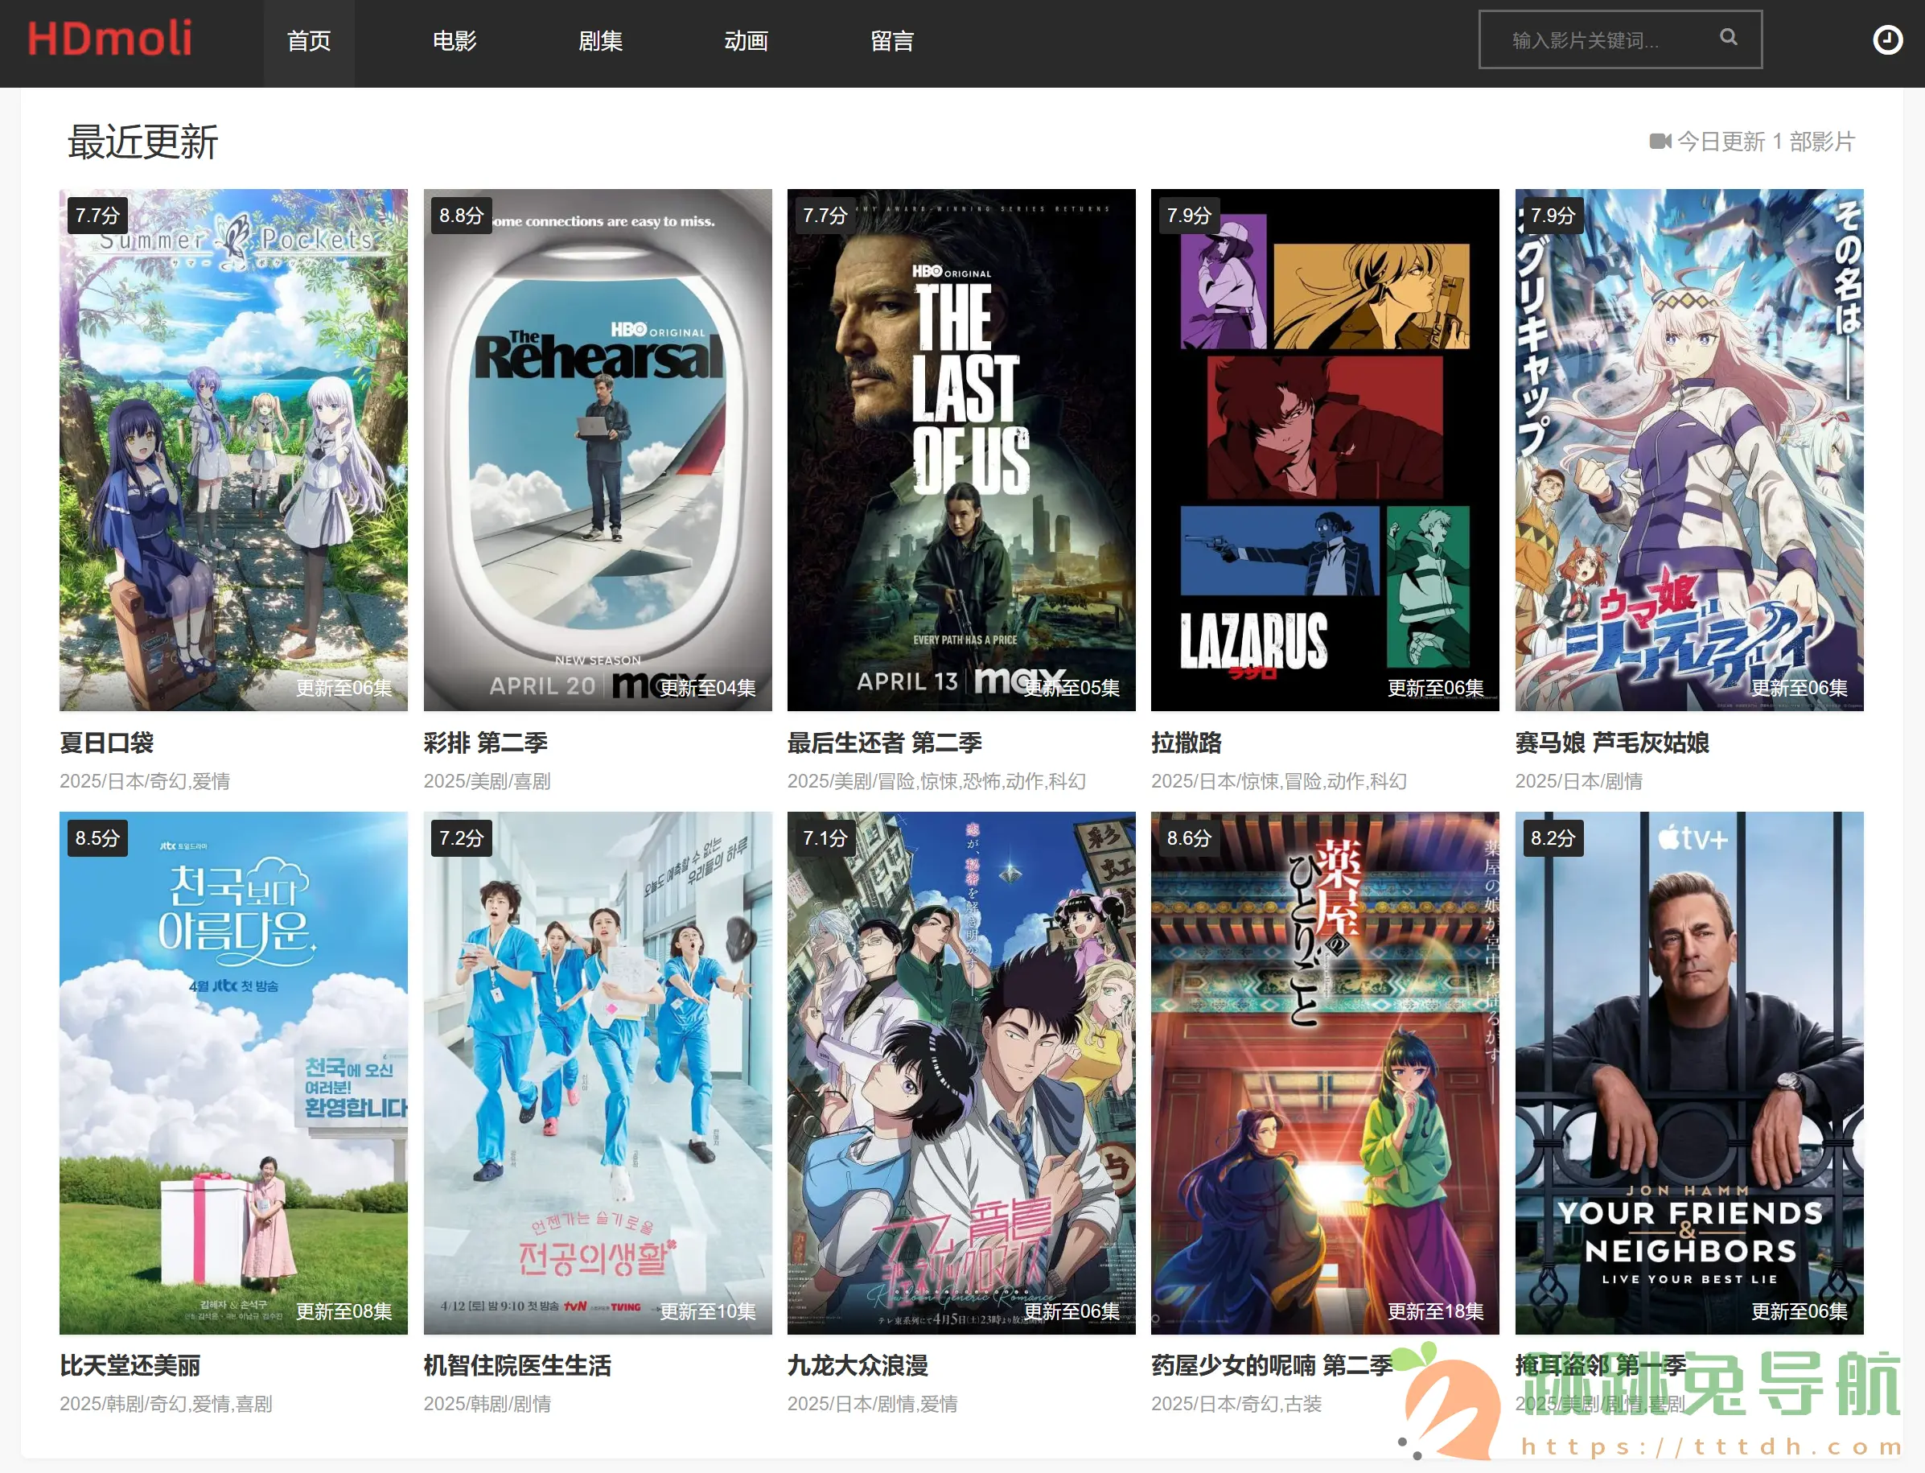Open the 药屋少女的呢喃 poster
This screenshot has height=1473, width=1925.
(1326, 1073)
